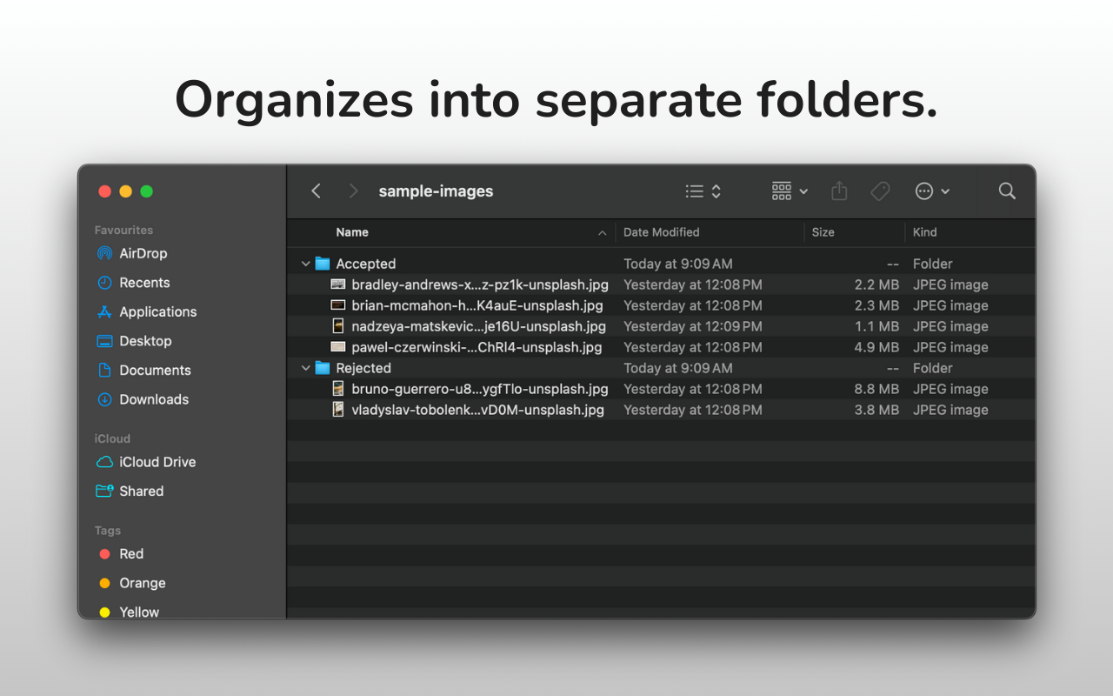Click the Documents icon in sidebar
This screenshot has width=1113, height=696.
tap(104, 370)
